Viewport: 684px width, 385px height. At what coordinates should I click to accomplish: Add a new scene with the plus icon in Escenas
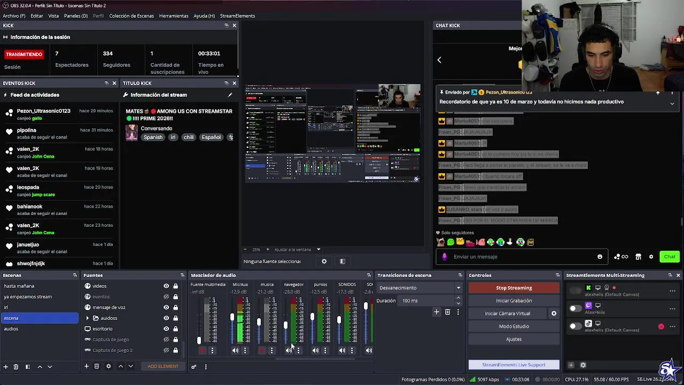click(6, 367)
